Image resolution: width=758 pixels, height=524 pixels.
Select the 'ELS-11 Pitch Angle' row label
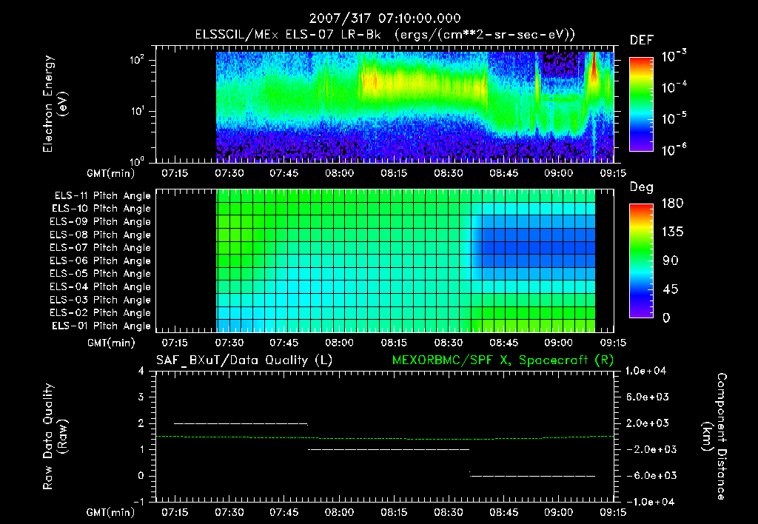click(x=102, y=196)
